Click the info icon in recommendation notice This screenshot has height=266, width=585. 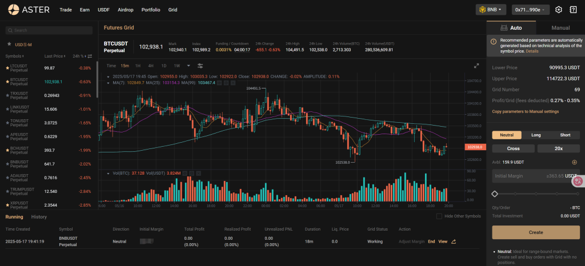pyautogui.click(x=493, y=41)
